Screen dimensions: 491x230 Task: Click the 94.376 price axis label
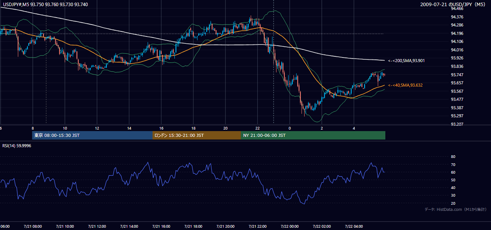457,17
